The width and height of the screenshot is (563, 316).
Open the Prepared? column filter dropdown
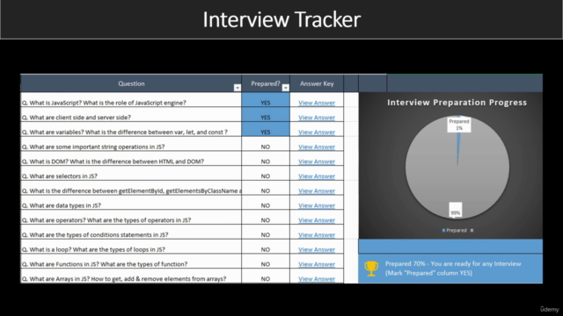point(285,88)
